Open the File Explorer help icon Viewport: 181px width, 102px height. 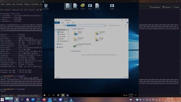click(127, 23)
